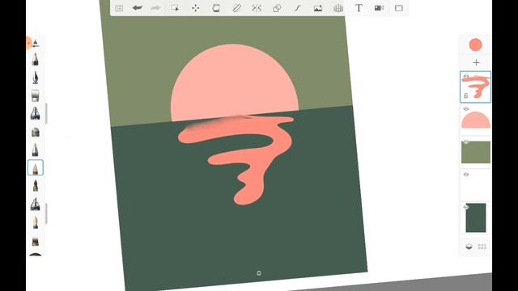Hide the empty white layer

point(466,175)
